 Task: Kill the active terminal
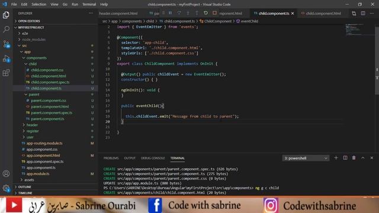point(354,158)
